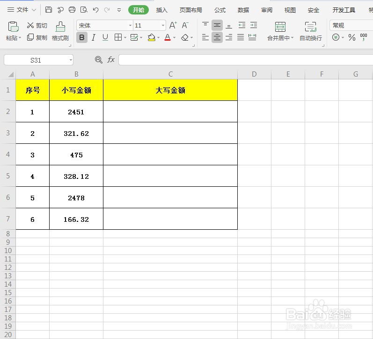373x339 pixels.
Task: Click the eraser Clear icon
Action: click(185, 37)
